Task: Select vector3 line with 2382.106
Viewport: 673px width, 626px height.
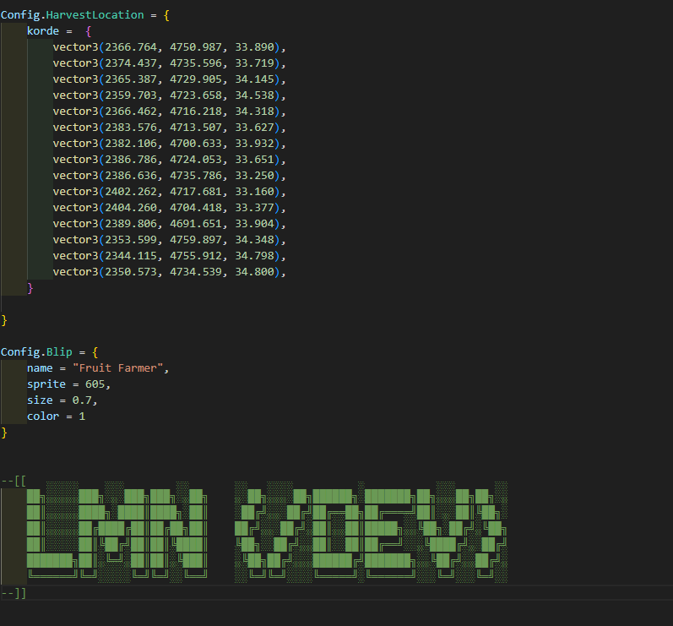Action: coord(169,144)
